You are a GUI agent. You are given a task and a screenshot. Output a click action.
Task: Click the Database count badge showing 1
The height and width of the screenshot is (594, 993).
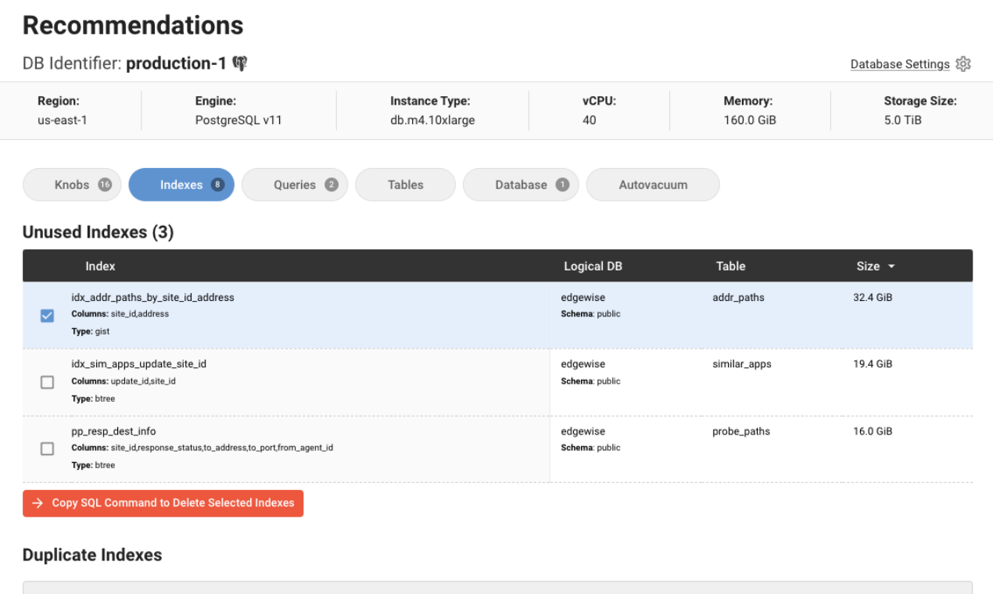[x=562, y=185]
